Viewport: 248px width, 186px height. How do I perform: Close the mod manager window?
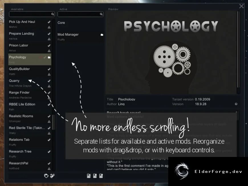pos(241,6)
